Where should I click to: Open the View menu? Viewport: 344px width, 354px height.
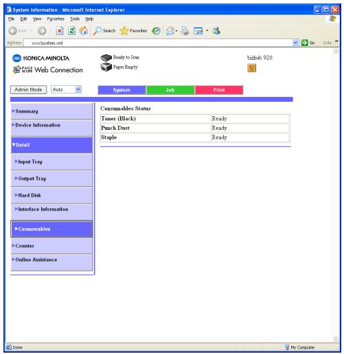[37, 19]
